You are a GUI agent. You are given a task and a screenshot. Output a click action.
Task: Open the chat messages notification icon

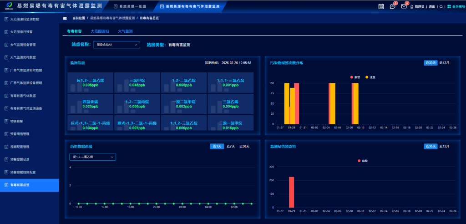click(393, 6)
